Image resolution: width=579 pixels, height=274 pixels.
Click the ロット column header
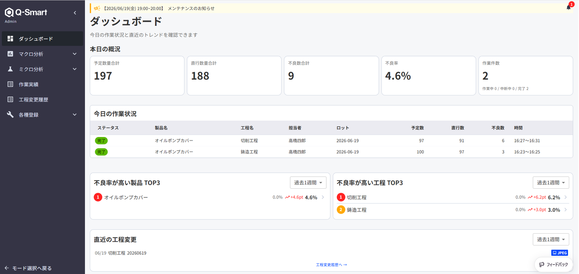tap(343, 128)
